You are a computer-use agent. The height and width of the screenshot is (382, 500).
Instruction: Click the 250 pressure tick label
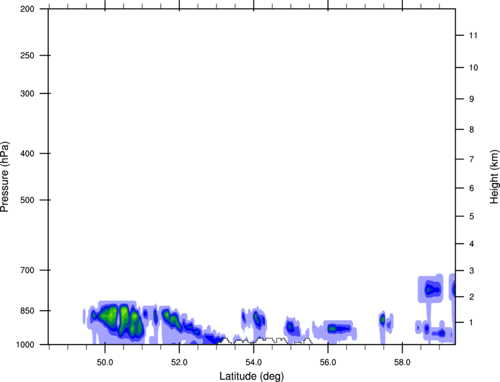27,55
